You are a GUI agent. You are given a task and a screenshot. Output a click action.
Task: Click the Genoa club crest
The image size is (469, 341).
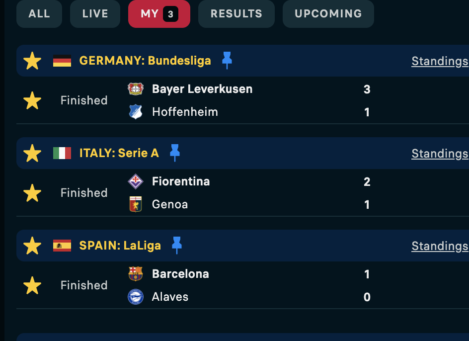tap(136, 204)
